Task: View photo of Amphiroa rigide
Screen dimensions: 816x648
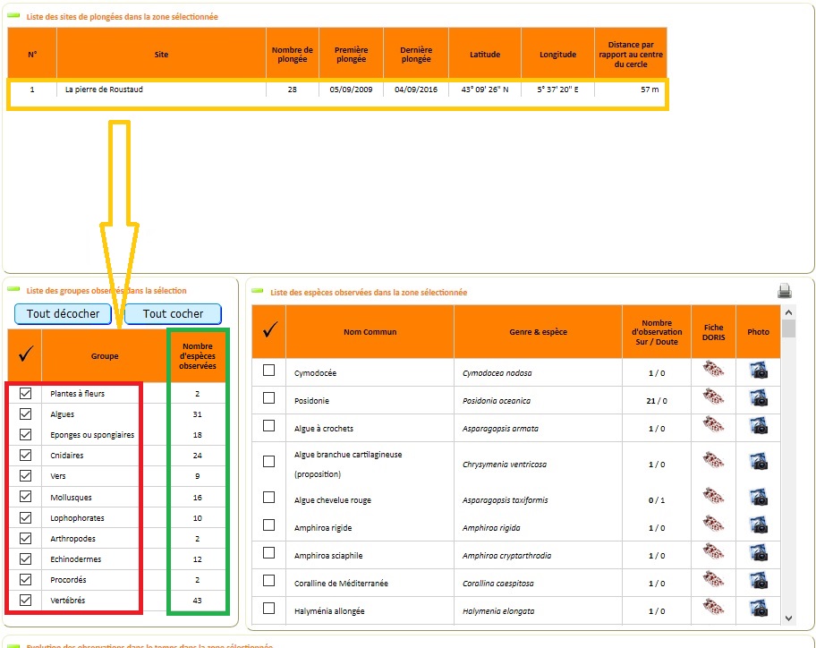Action: point(759,524)
